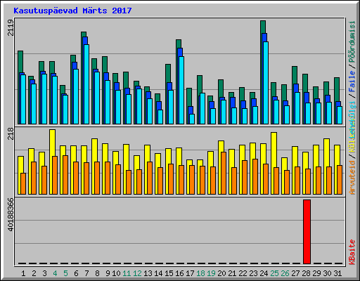360x281 pixels.
Task: Click day label 1 on x-axis
Action: coord(23,273)
